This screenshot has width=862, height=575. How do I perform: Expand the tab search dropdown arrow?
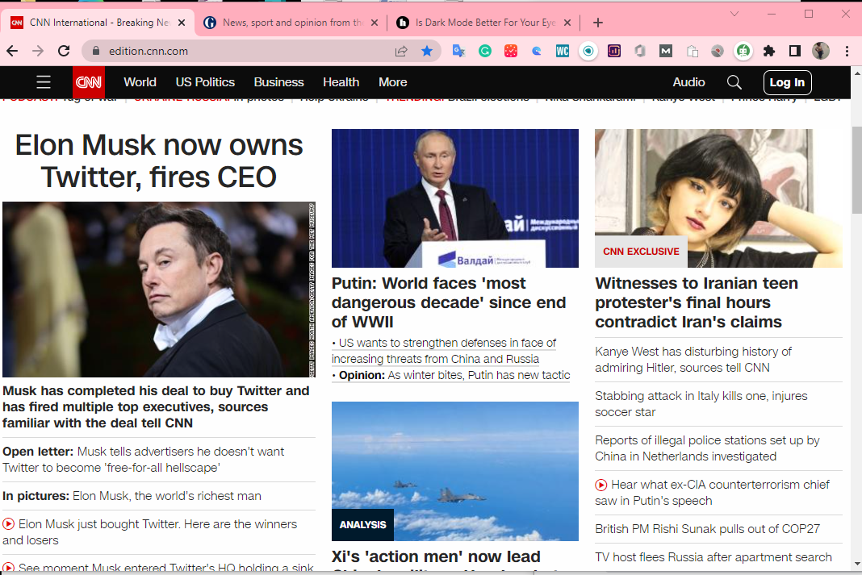click(734, 15)
